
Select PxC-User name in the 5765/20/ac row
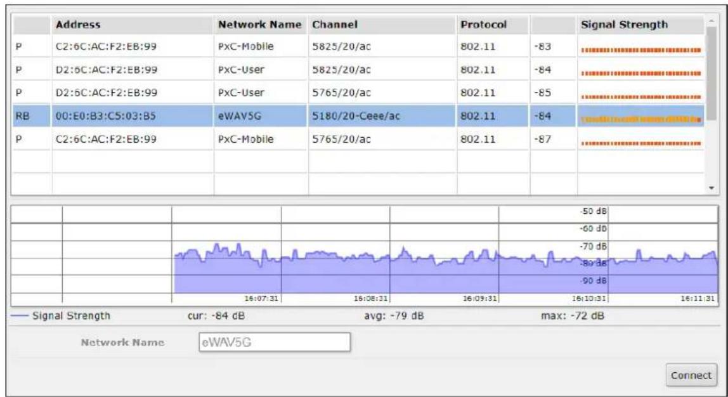pos(241,93)
